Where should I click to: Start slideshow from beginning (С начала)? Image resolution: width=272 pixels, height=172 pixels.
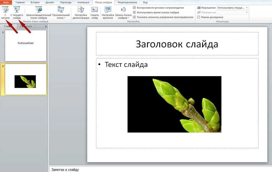pos(5,13)
